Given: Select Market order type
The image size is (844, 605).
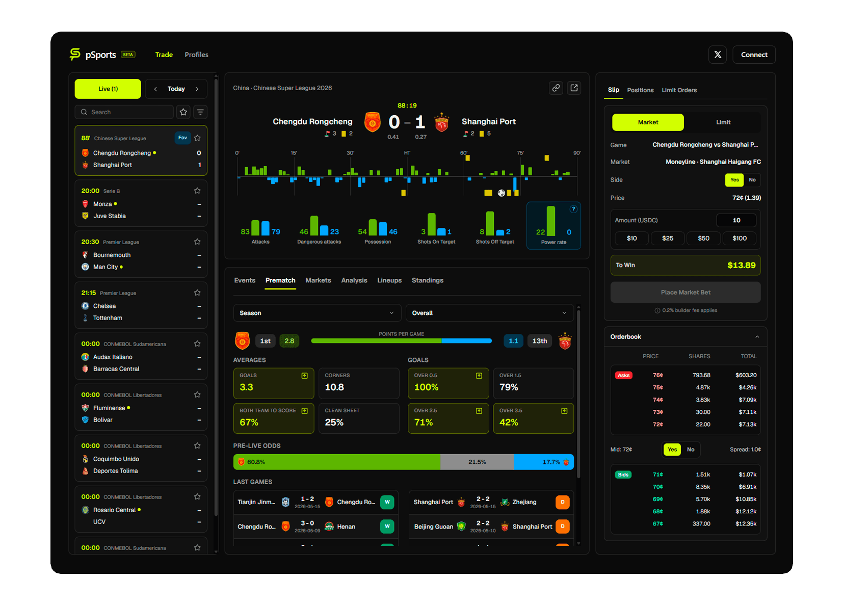Looking at the screenshot, I should [x=648, y=122].
